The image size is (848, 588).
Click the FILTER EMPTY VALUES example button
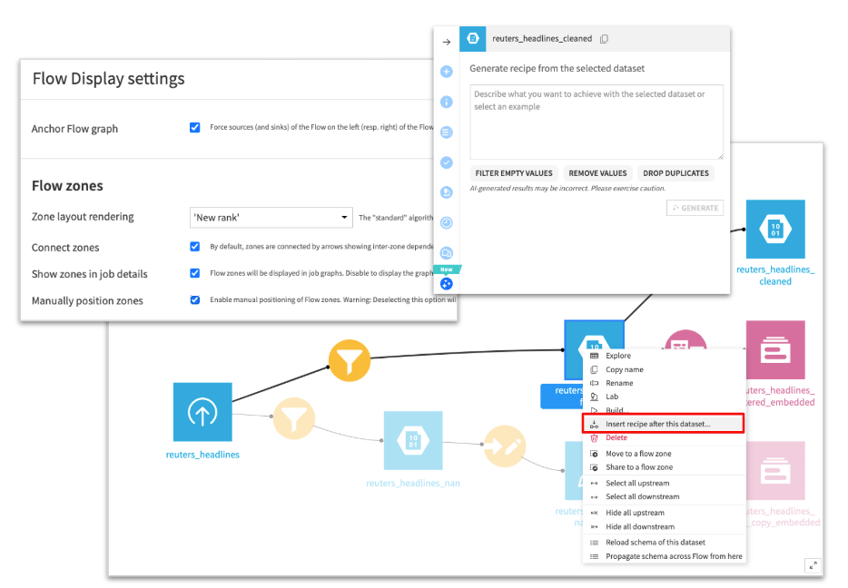pos(514,173)
